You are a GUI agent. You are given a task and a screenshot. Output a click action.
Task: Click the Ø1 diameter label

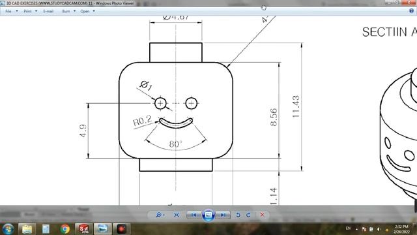146,86
